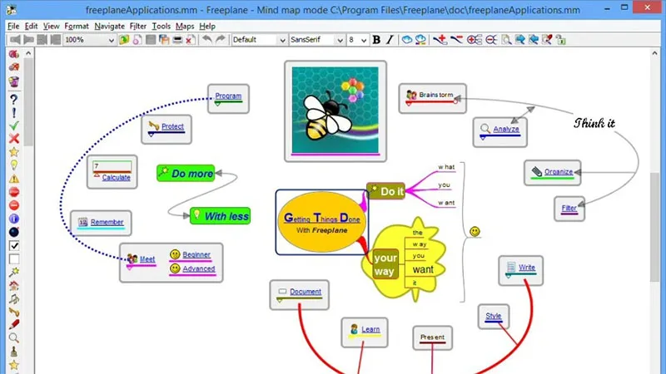Image resolution: width=666 pixels, height=374 pixels.
Task: Open the font size 8 dropdown
Action: click(357, 40)
